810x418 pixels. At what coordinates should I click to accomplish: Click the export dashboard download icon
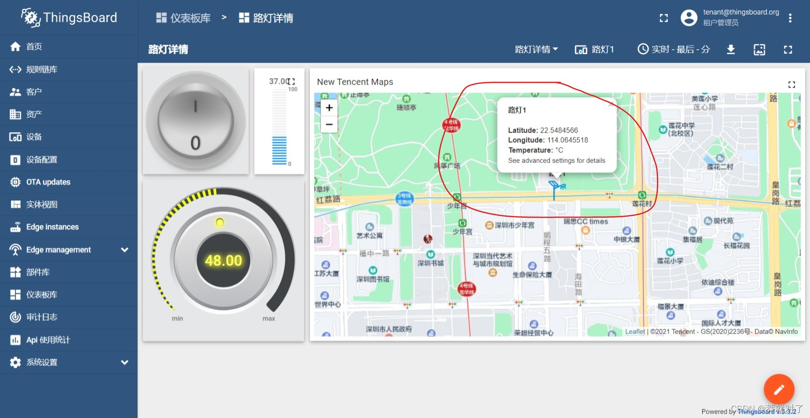tap(731, 49)
